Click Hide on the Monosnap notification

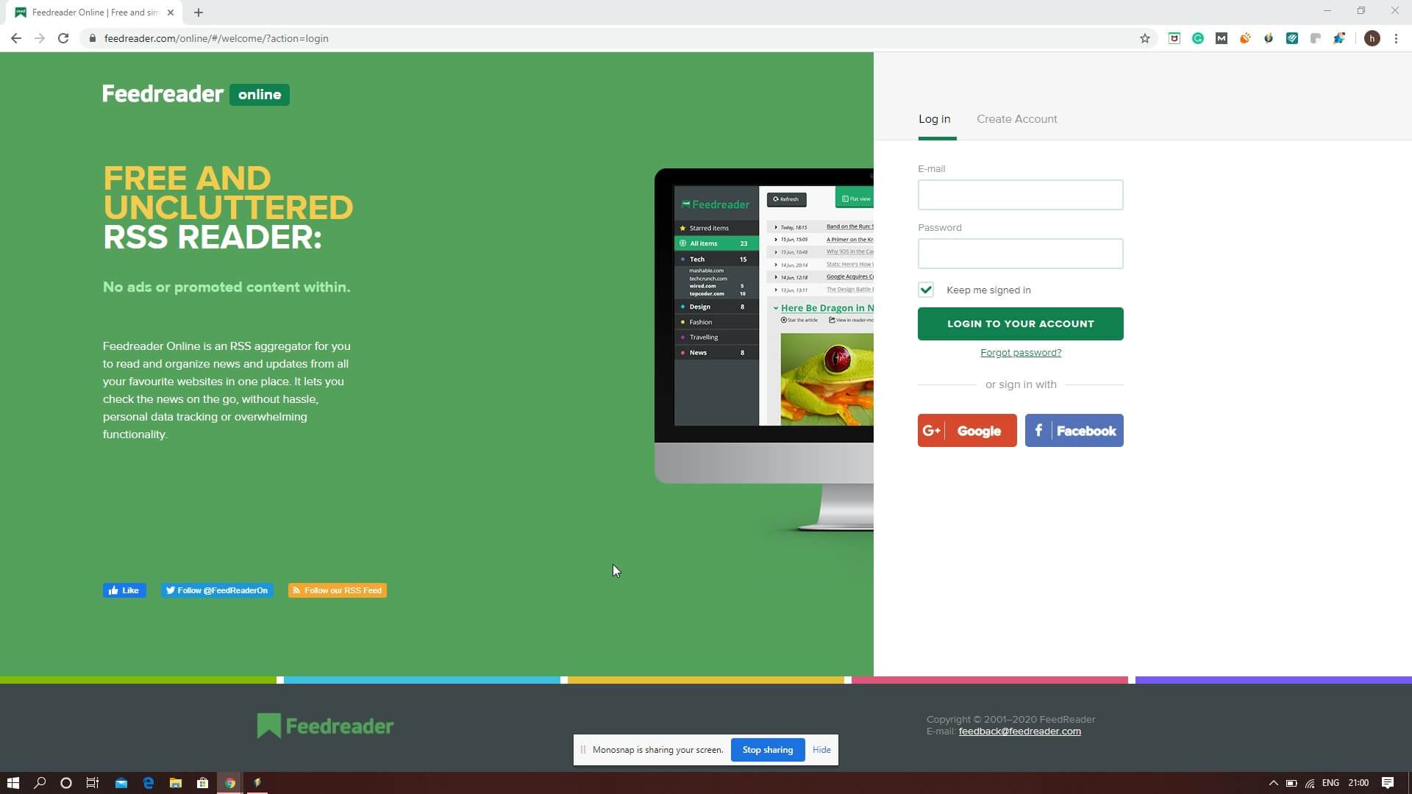pos(822,749)
